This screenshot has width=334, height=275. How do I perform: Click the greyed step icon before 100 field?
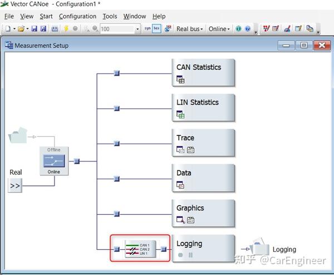coord(87,29)
